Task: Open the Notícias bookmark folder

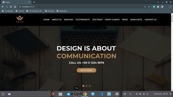Action: pos(50,11)
